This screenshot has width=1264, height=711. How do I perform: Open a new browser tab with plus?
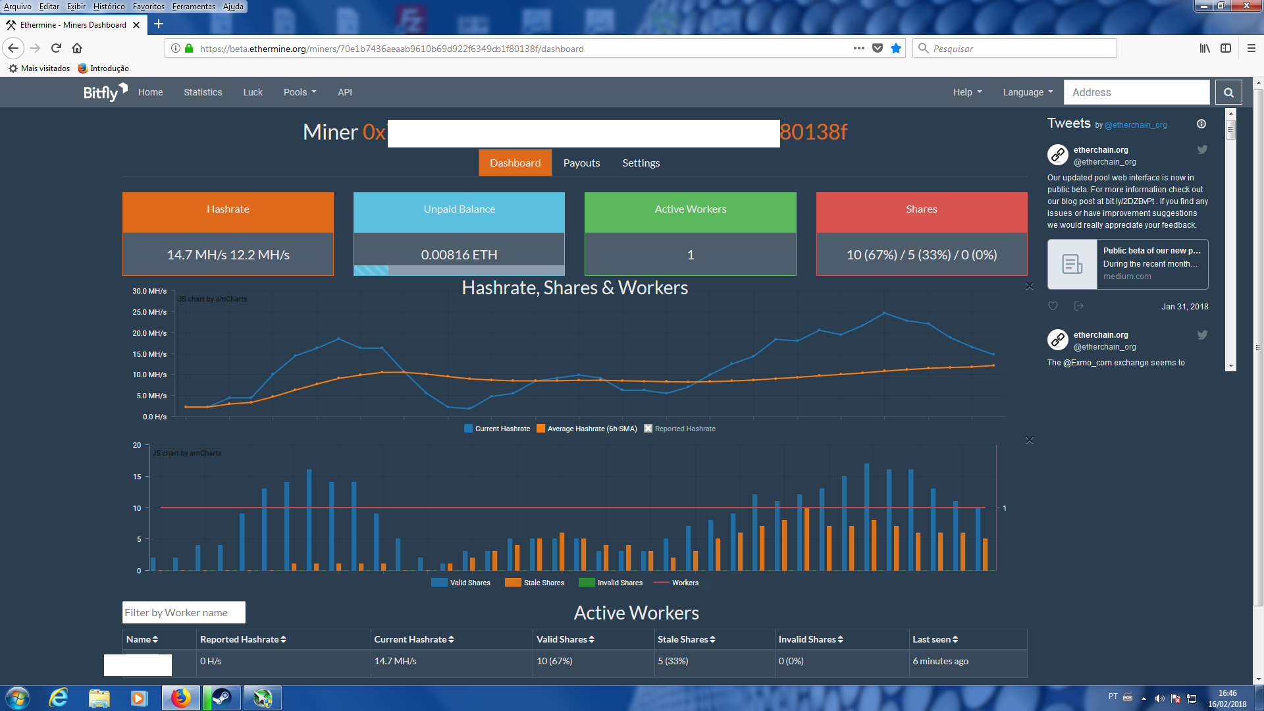[x=159, y=24]
